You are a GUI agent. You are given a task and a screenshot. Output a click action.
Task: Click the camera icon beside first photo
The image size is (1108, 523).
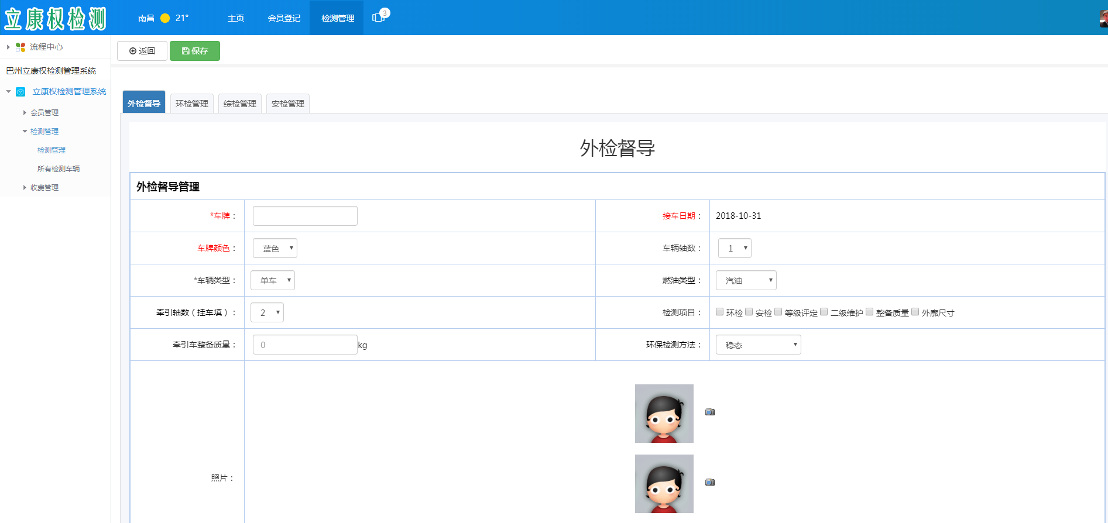coord(709,412)
